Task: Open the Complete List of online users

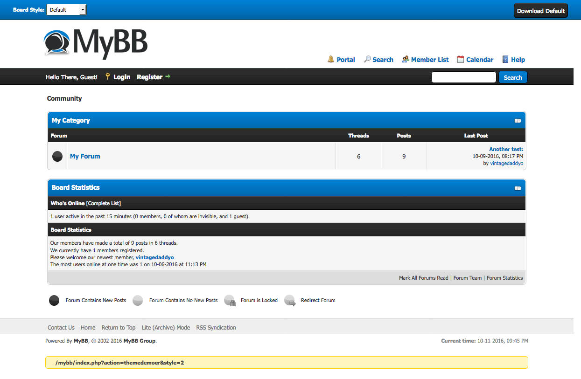Action: point(104,203)
